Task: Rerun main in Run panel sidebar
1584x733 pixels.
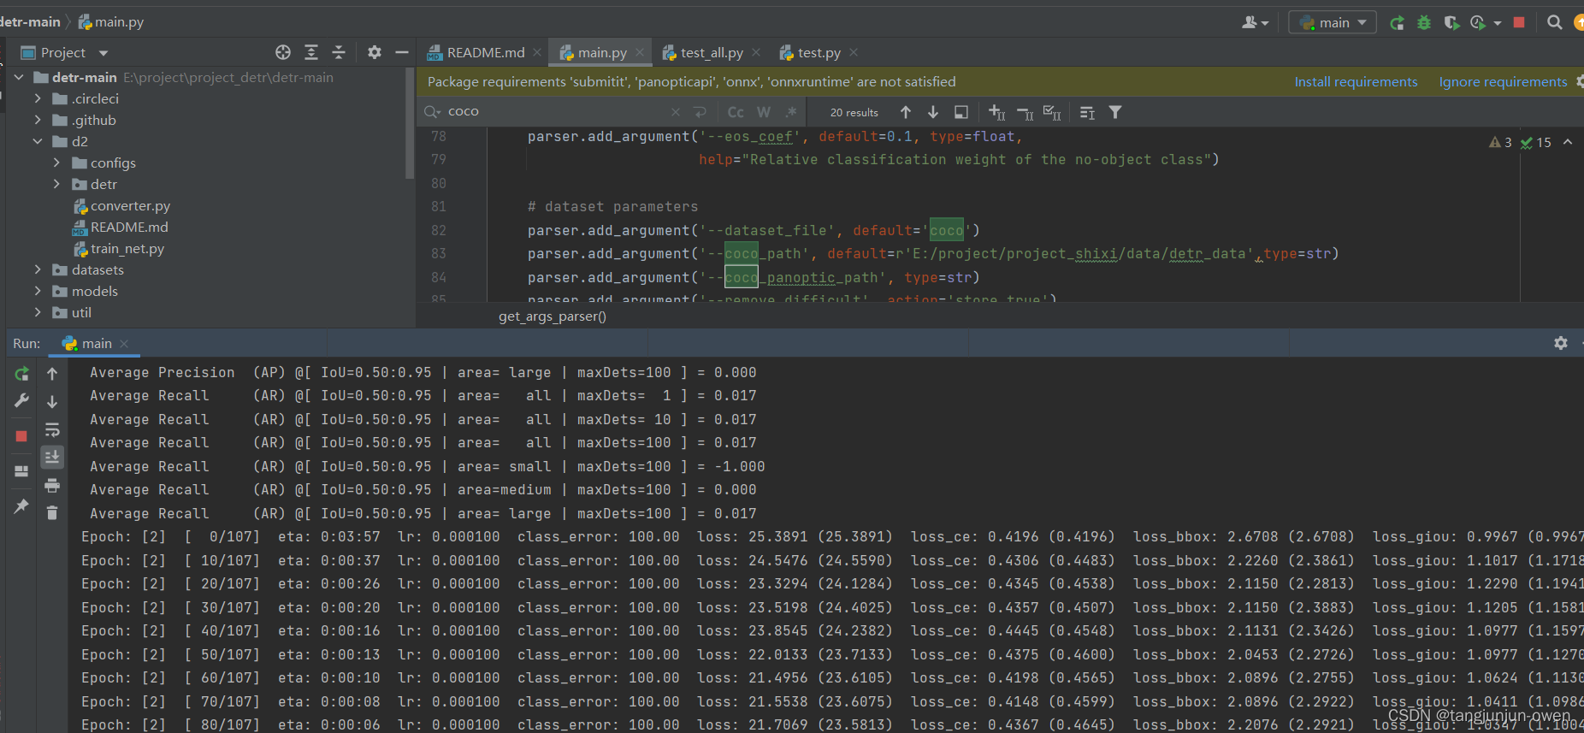Action: 21,374
